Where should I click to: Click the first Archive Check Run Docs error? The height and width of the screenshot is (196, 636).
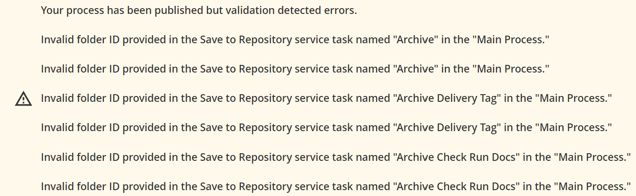(x=336, y=157)
